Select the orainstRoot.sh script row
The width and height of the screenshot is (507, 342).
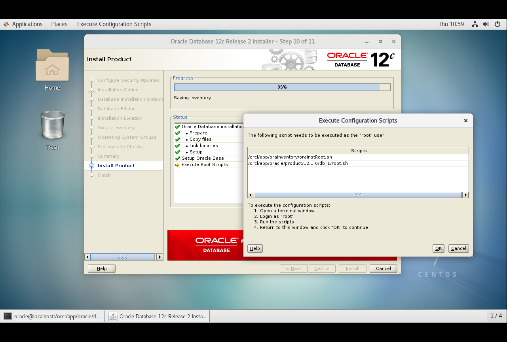pos(358,157)
